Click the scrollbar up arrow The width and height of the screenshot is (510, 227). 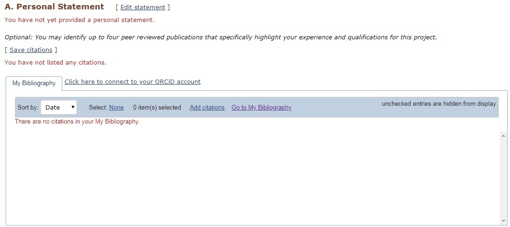(x=503, y=135)
